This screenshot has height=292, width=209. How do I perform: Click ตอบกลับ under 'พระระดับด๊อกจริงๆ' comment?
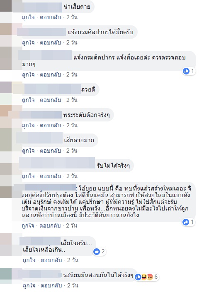(51, 125)
